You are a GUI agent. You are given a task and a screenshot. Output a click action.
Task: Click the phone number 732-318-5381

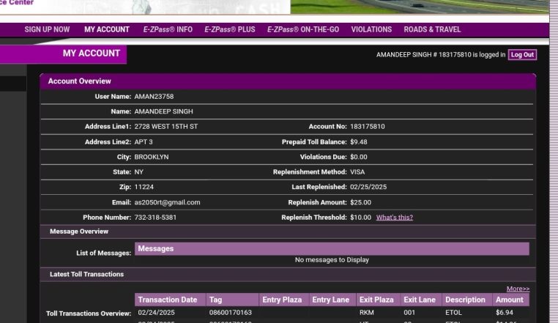pyautogui.click(x=155, y=218)
